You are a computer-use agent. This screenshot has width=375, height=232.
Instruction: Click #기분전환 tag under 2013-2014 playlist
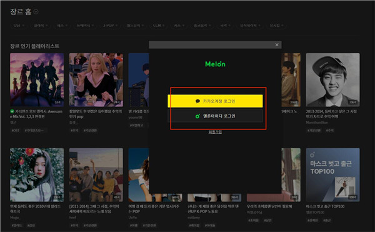314,130
